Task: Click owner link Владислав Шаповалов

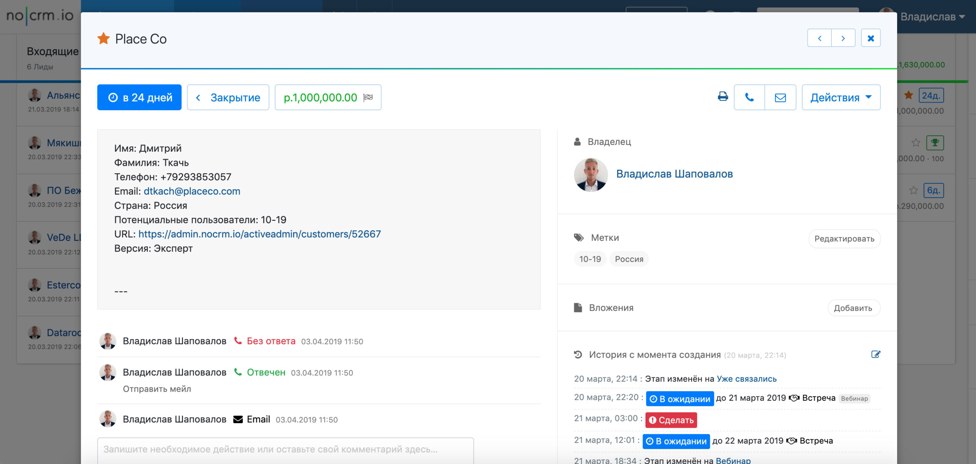Action: click(674, 174)
